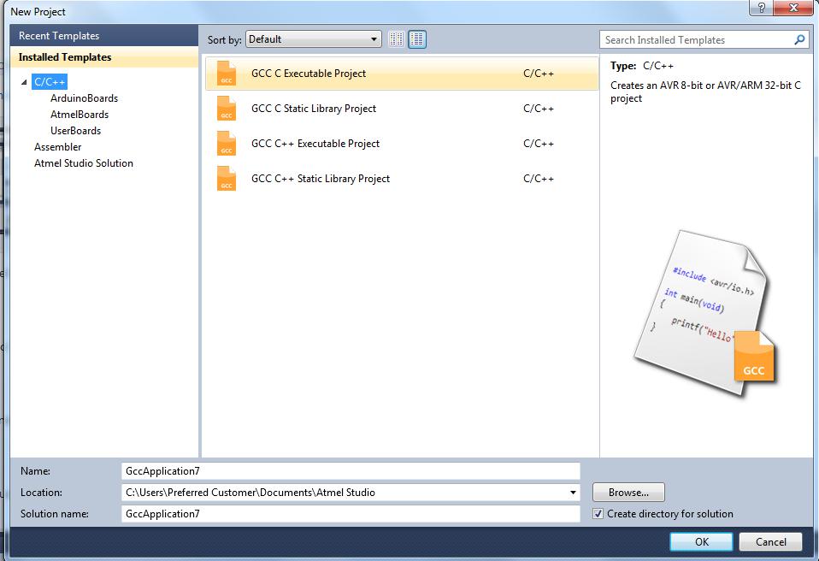Confirm with the OK button

(x=702, y=541)
